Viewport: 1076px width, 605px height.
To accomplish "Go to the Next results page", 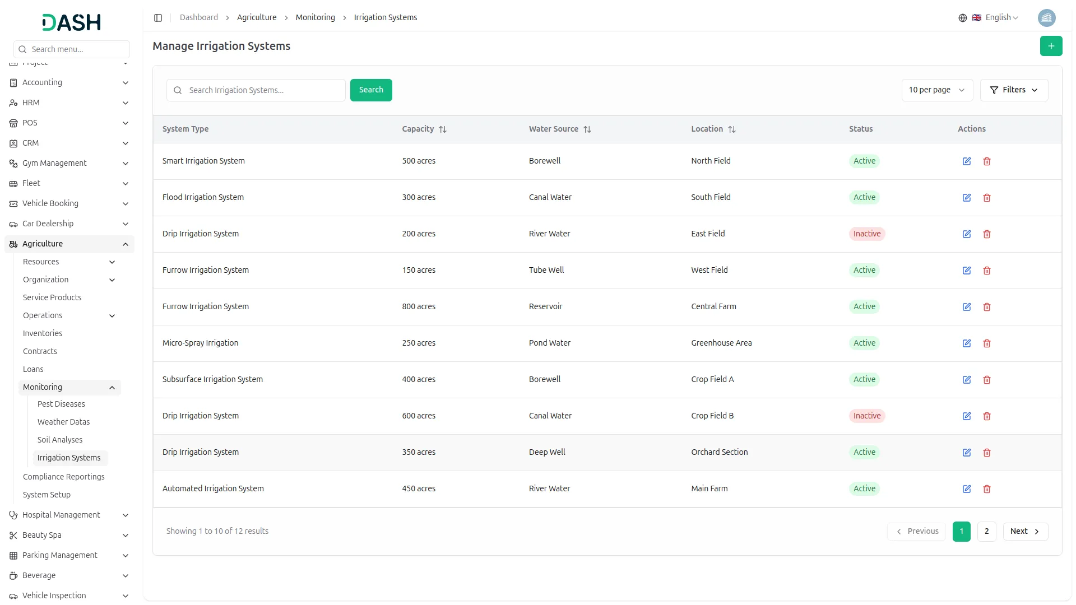I will [1024, 532].
